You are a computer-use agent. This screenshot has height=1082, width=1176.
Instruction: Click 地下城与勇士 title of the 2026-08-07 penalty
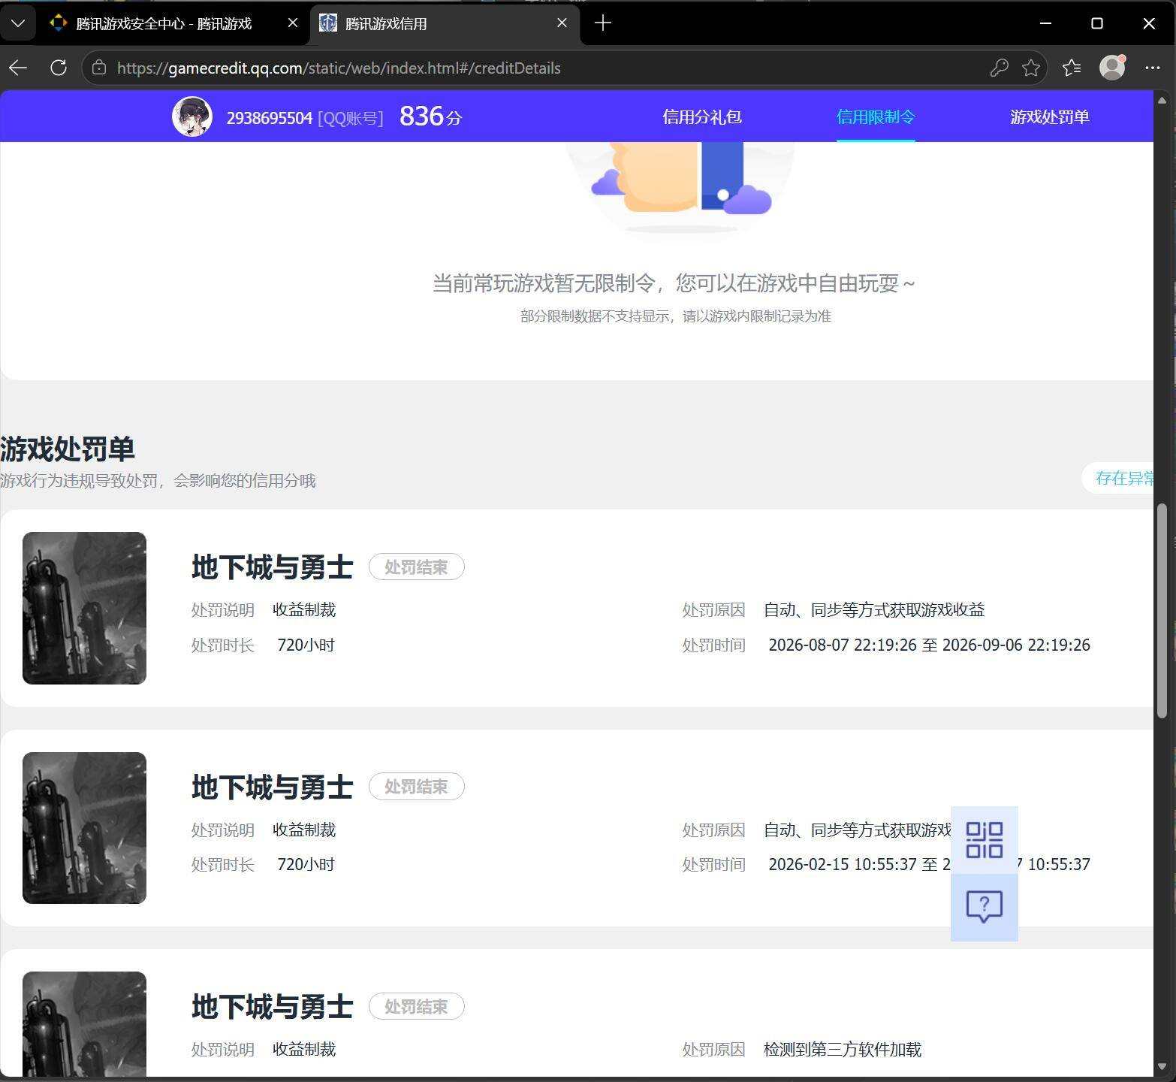[272, 567]
